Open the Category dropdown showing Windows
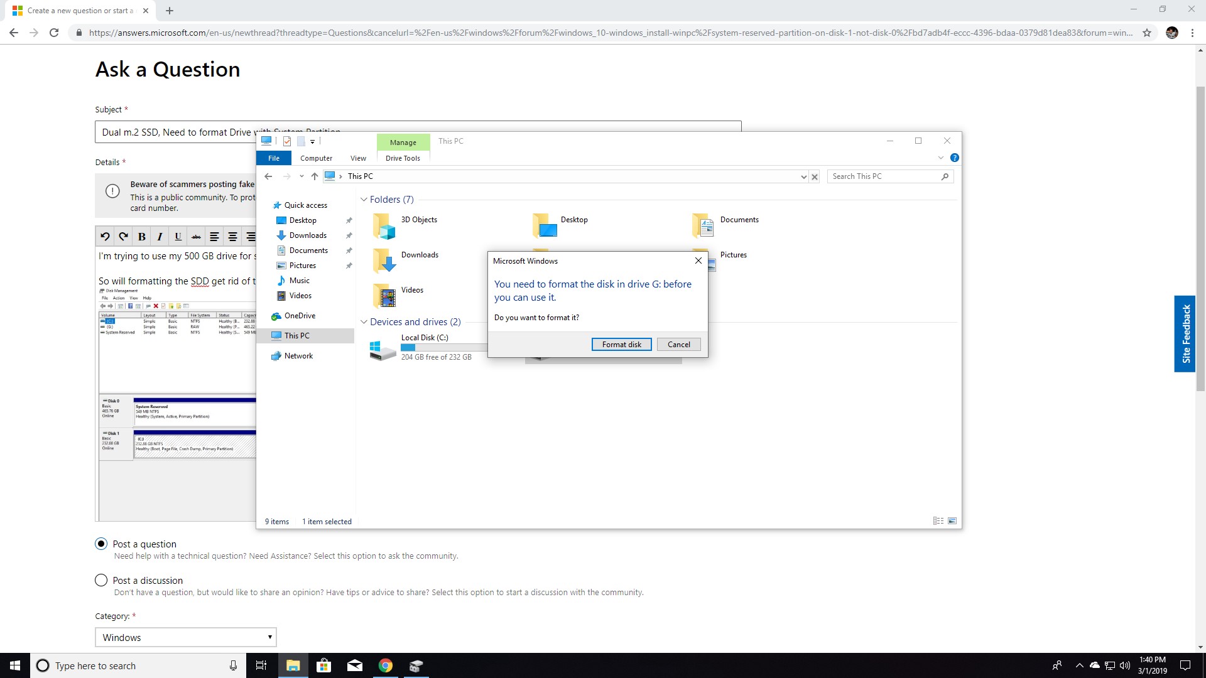The width and height of the screenshot is (1206, 678). click(186, 637)
